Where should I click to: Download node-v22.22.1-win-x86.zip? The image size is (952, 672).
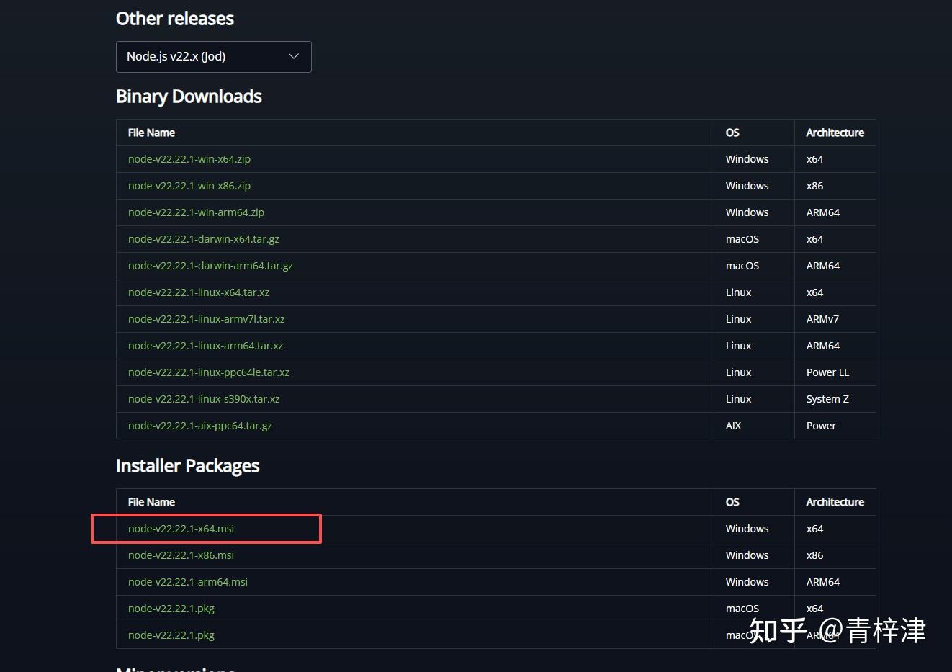click(x=189, y=186)
